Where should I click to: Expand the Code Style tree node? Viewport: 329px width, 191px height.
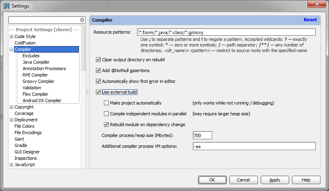(x=11, y=37)
